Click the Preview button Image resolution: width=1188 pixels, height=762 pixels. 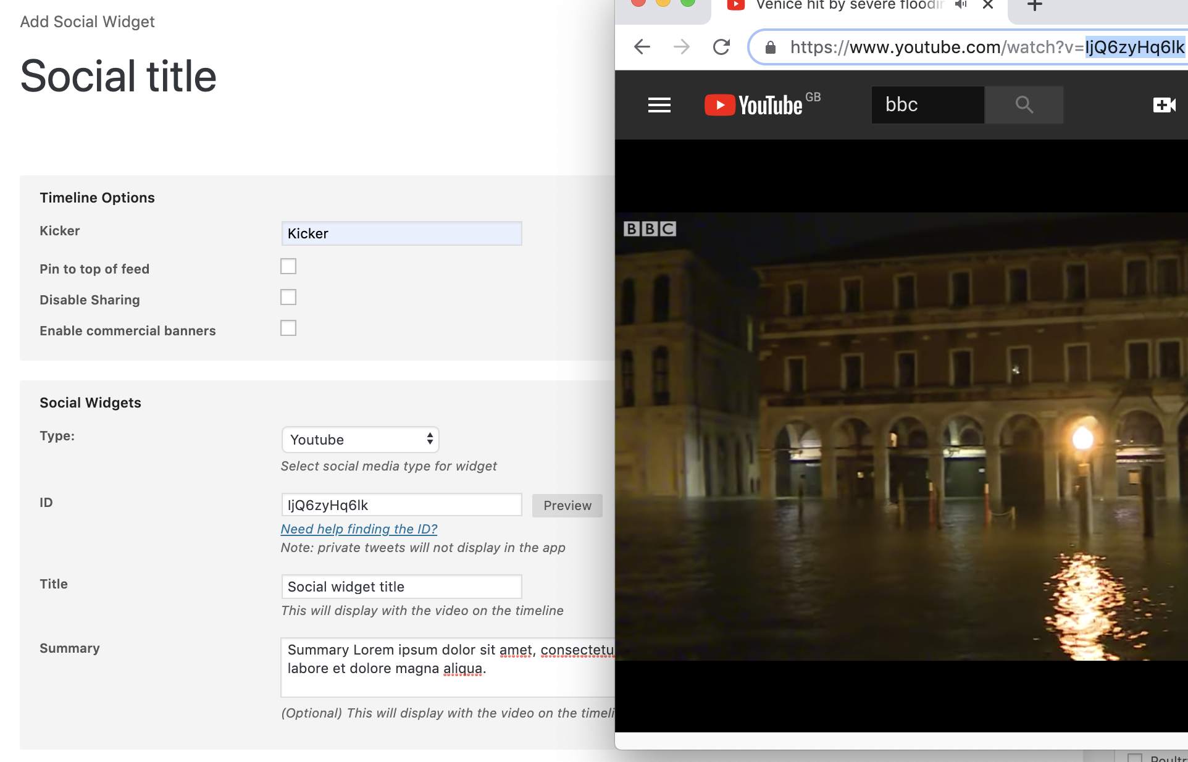coord(567,506)
